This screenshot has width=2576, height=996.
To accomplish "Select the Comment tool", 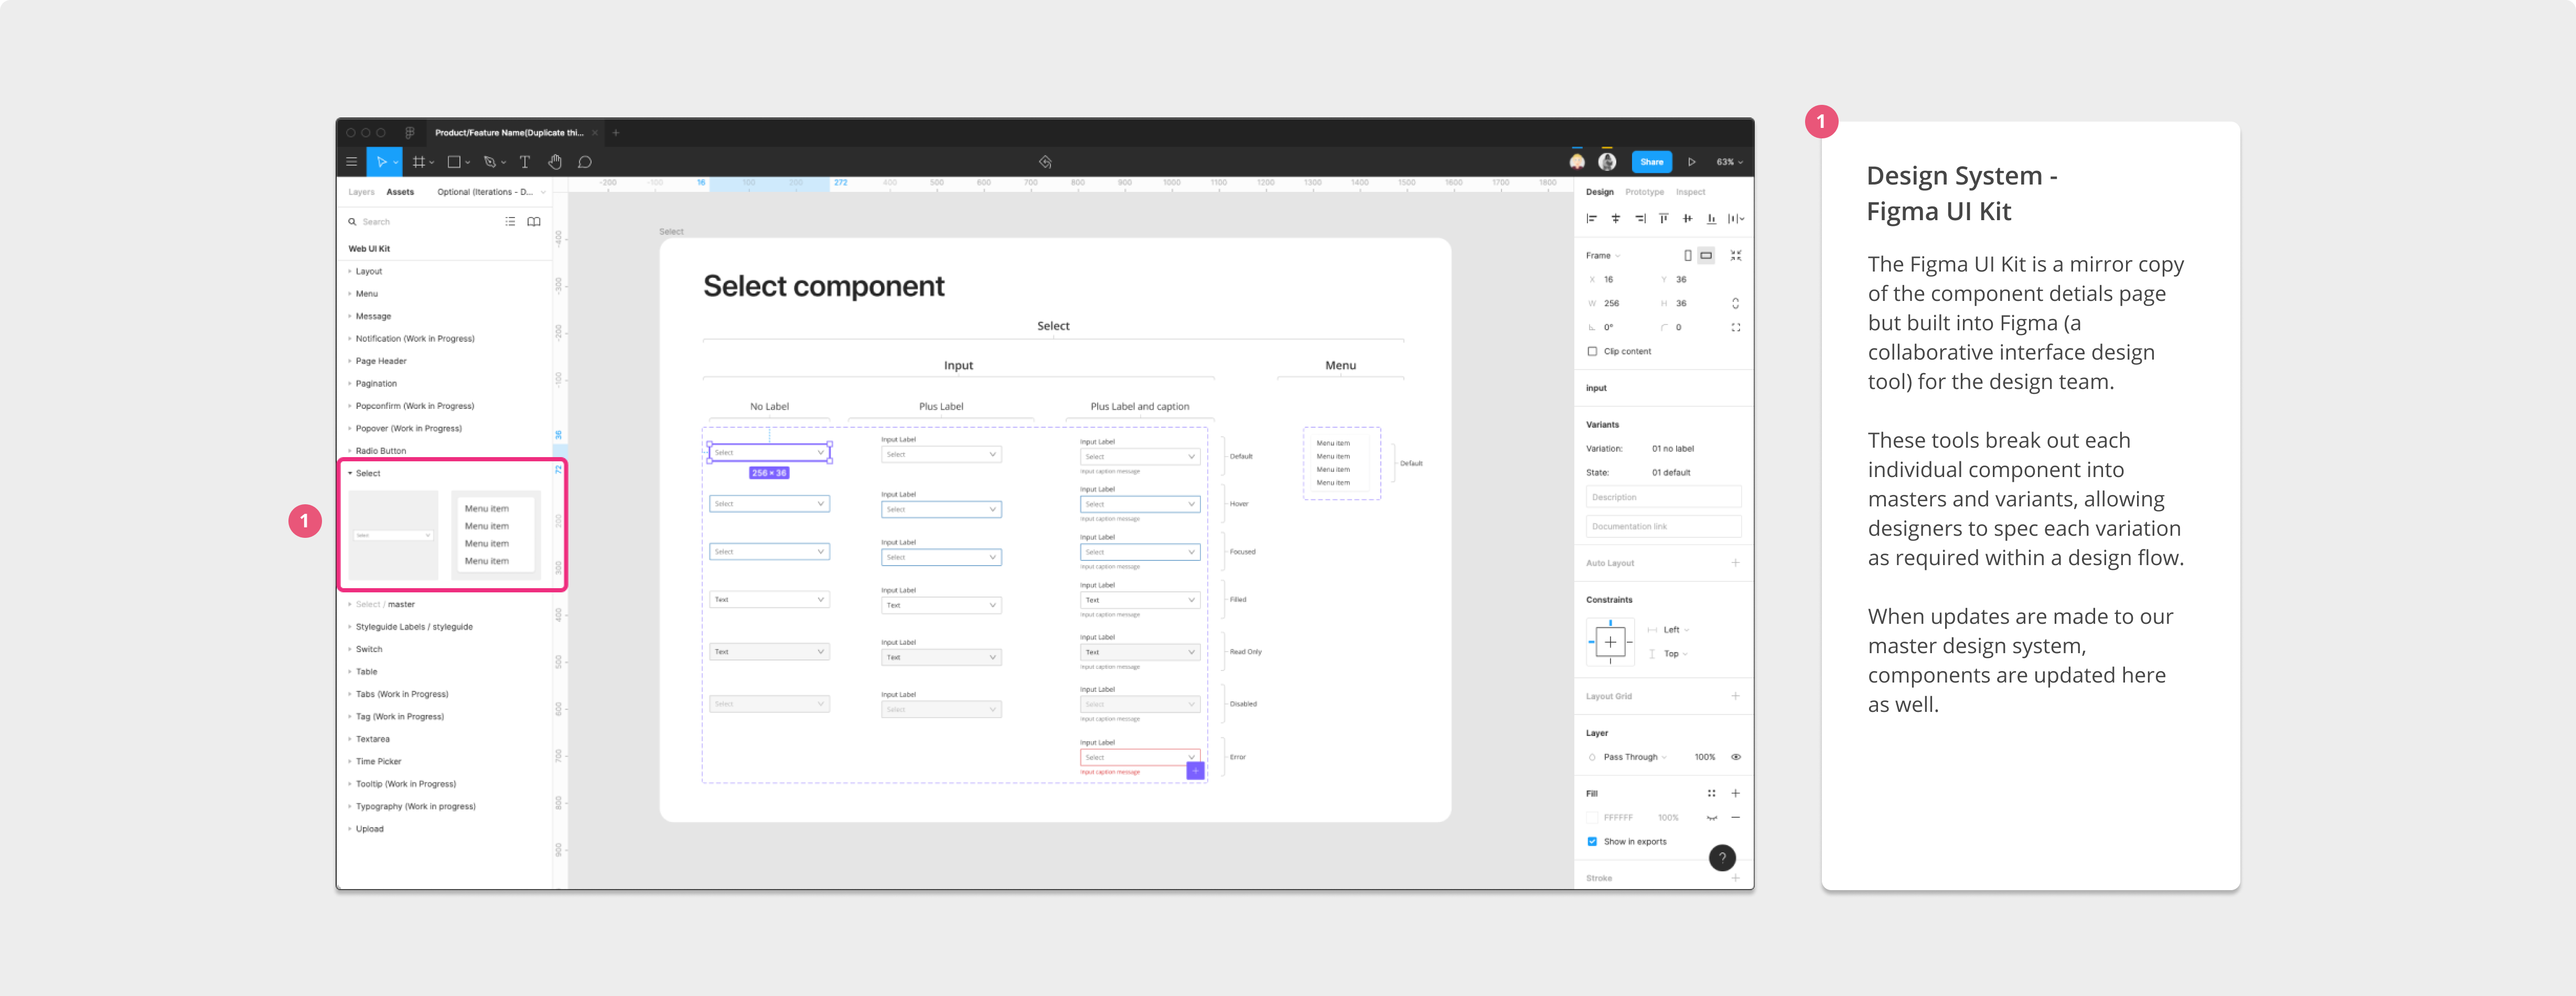I will [x=585, y=162].
